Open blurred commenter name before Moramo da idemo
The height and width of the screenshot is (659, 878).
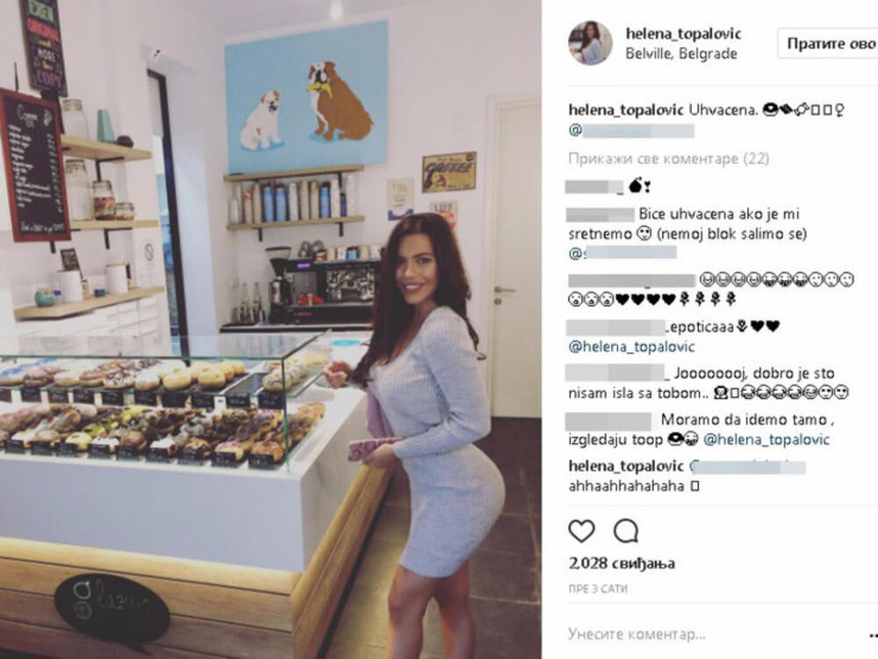[x=608, y=421]
